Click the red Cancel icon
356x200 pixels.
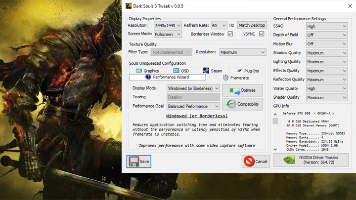(249, 161)
